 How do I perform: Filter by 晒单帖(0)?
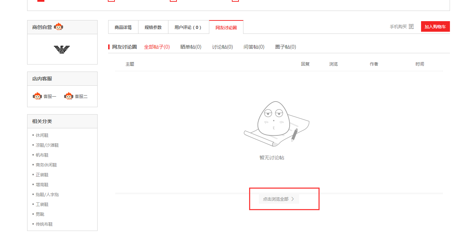coord(191,47)
